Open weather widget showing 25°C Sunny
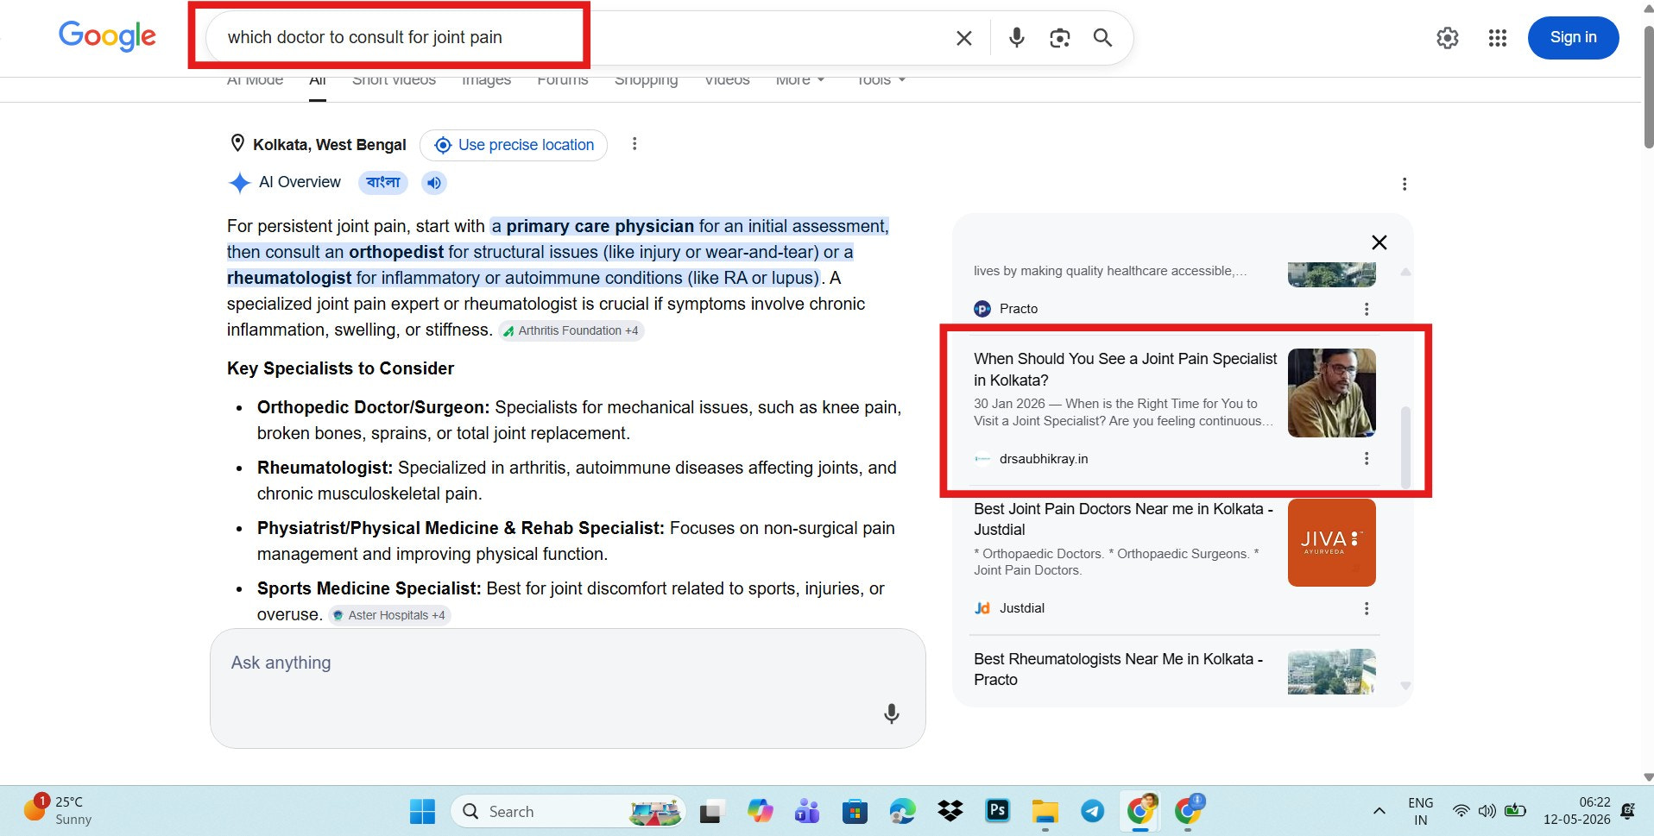This screenshot has height=836, width=1654. pyautogui.click(x=59, y=811)
